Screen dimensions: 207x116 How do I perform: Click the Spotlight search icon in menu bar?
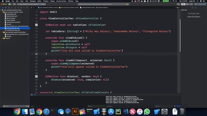pyautogui.click(x=198, y=1)
